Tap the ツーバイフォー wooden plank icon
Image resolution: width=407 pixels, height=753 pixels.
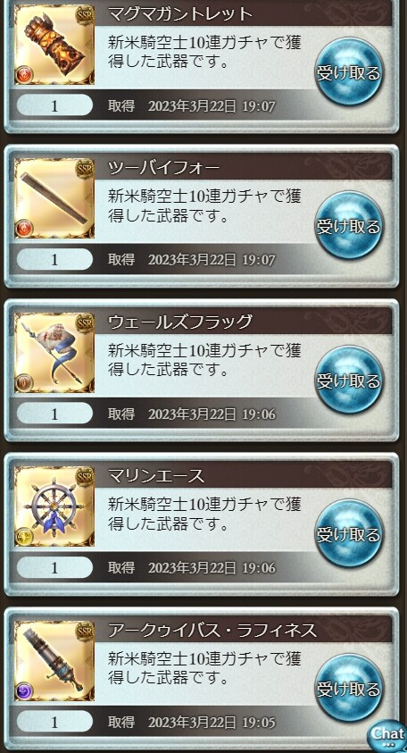pos(54,198)
